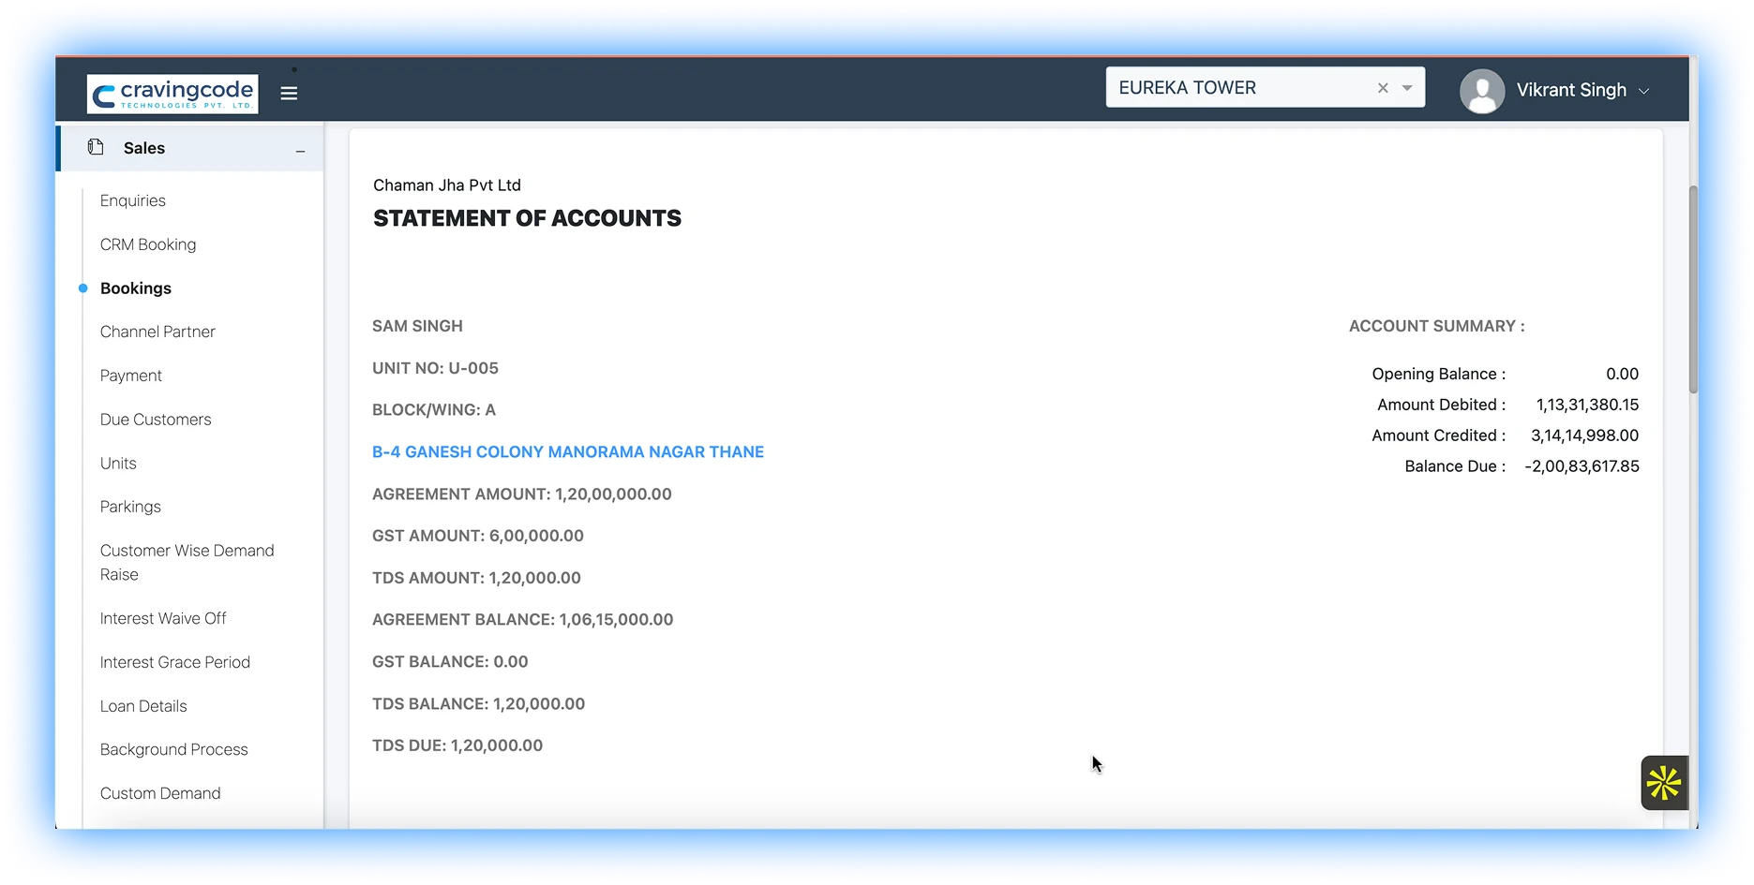Open Due Customers list
This screenshot has height=885, width=1754.
tap(156, 420)
